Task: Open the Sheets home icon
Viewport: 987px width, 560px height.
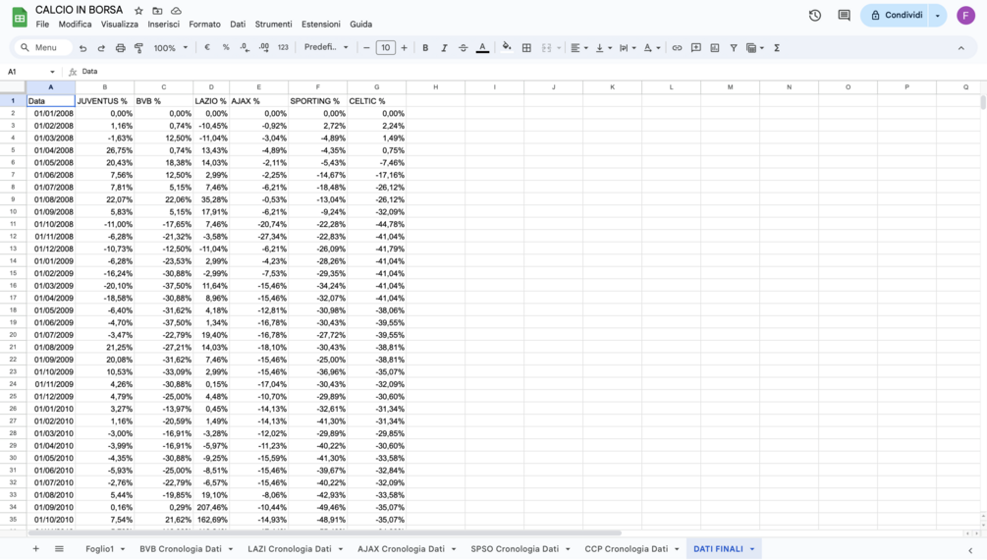Action: (x=20, y=17)
